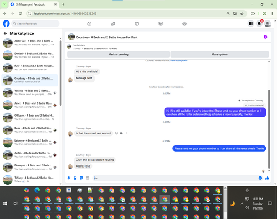This screenshot has height=219, width=277.
Task: Click the Search Facebook field
Action: [35, 24]
